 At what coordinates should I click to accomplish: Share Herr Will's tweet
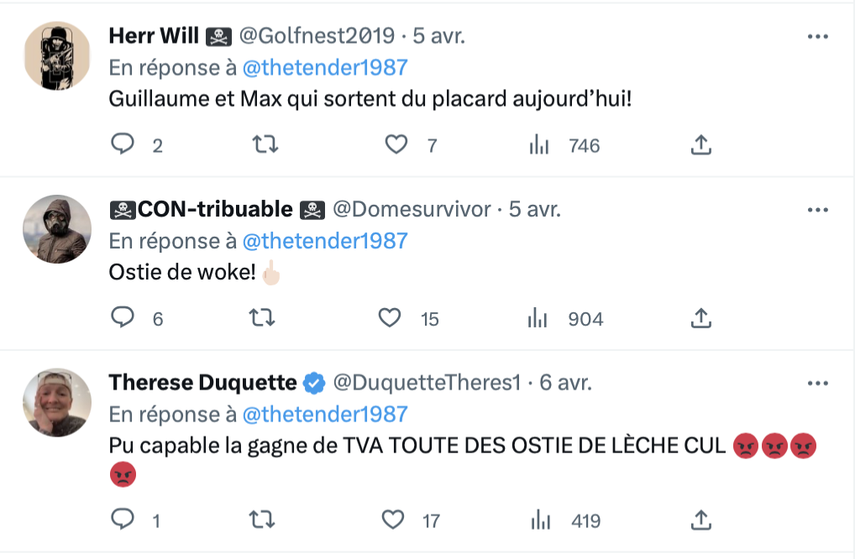701,144
